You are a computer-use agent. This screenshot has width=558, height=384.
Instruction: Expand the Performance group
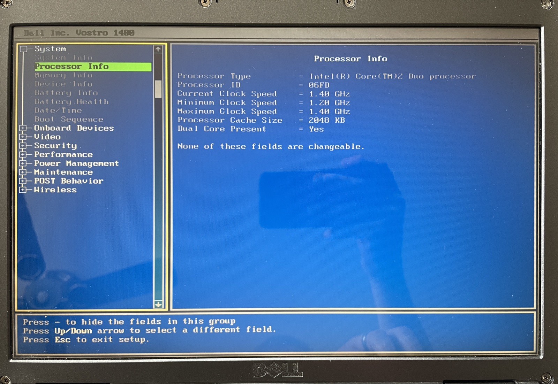[x=23, y=154]
